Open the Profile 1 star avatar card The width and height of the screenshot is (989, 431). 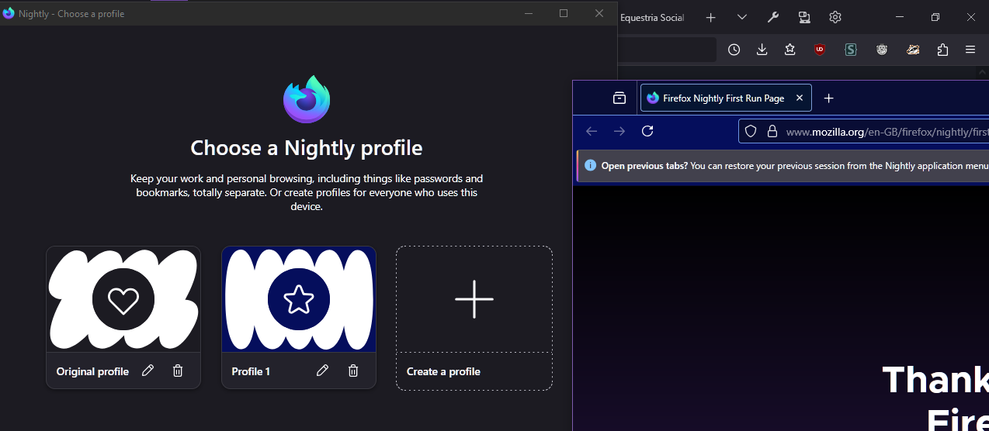tap(299, 299)
